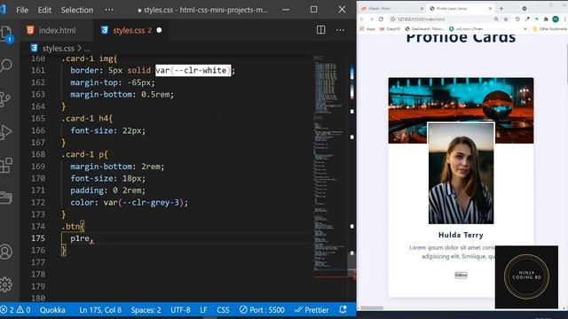Expand the bookmarks bar overflow arrow

[525, 29]
